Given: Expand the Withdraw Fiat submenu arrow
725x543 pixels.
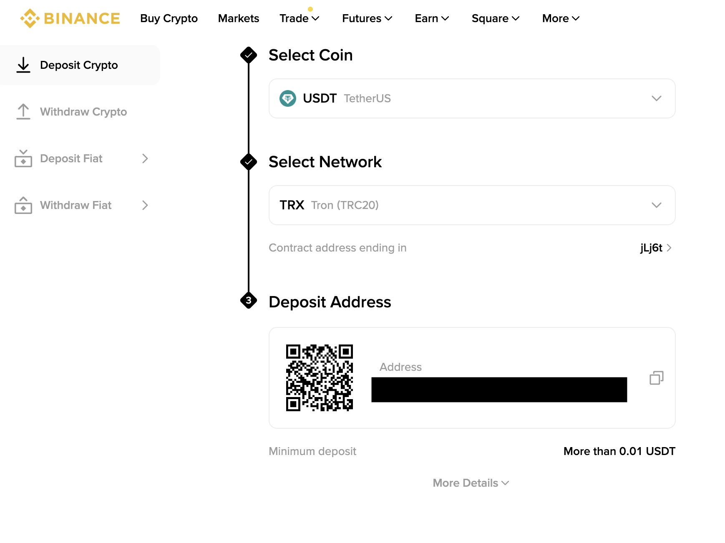Looking at the screenshot, I should point(145,205).
